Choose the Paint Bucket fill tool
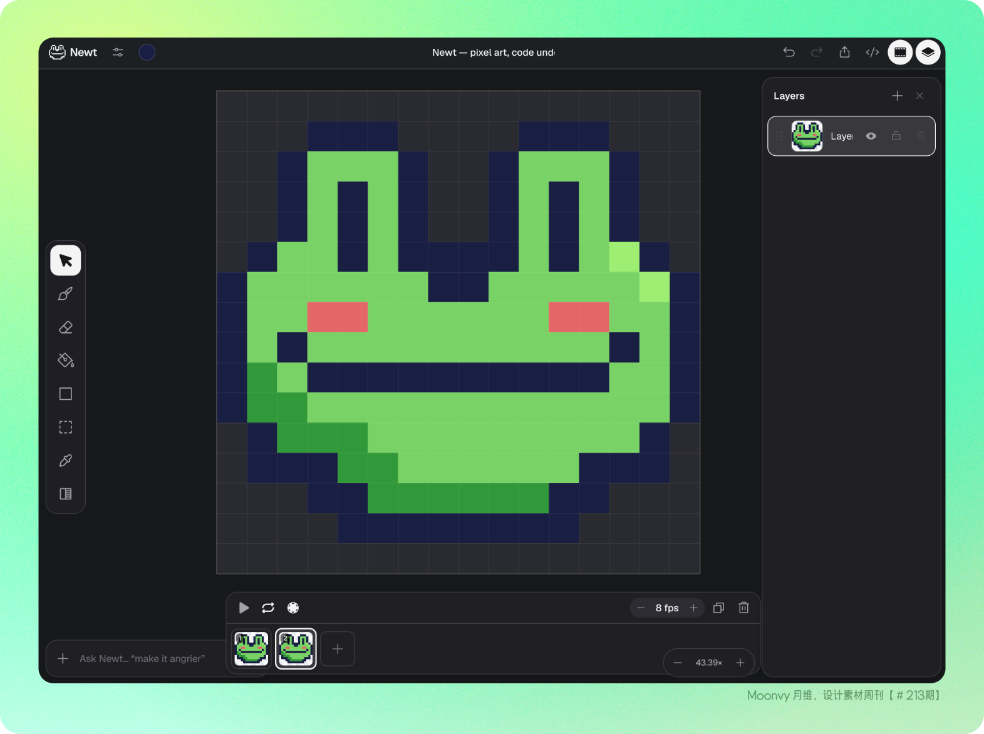The width and height of the screenshot is (984, 734). pyautogui.click(x=66, y=360)
